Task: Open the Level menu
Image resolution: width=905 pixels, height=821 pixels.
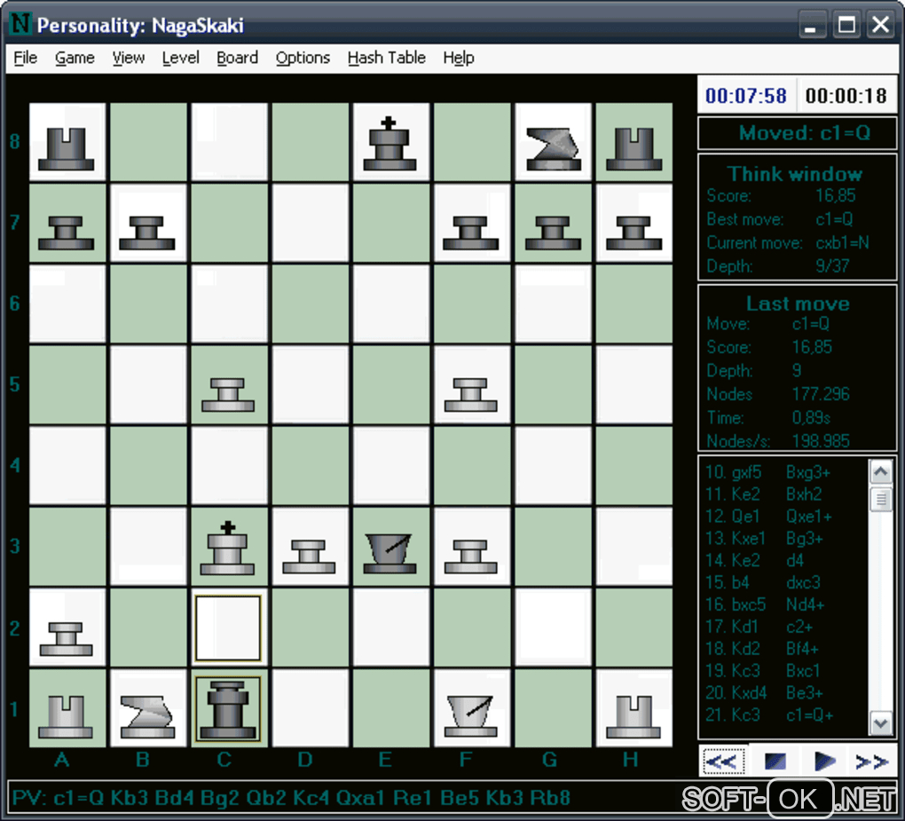Action: click(x=181, y=58)
